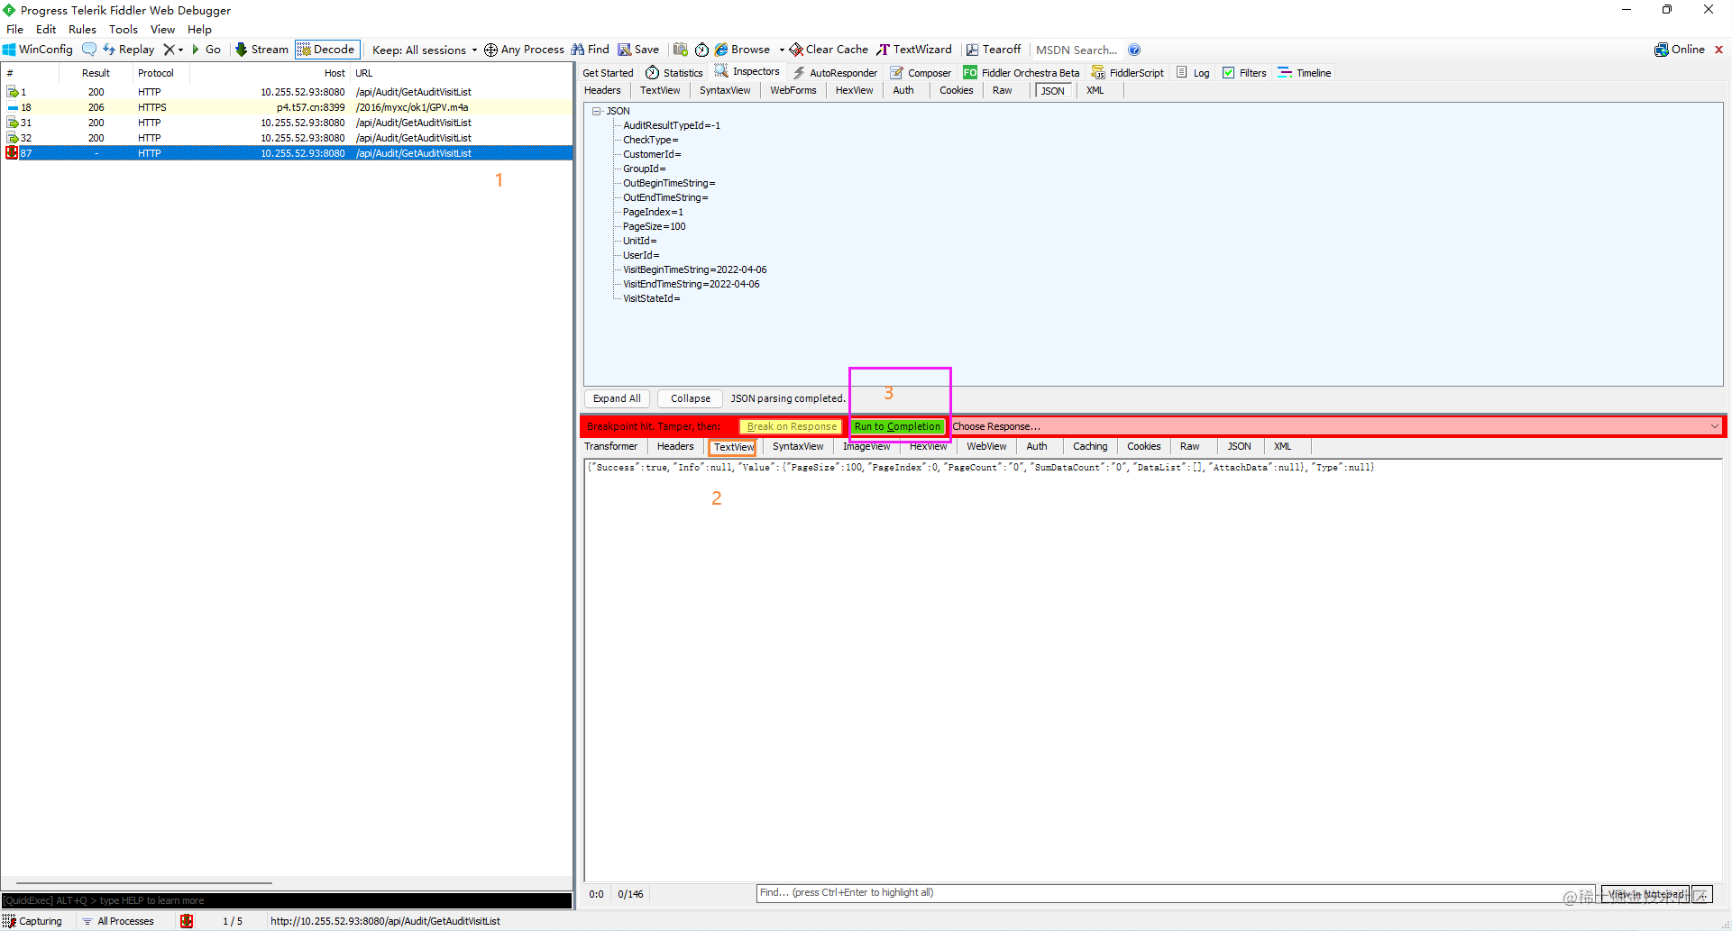Open the Remove sessions dropdown arrow
1732x931 pixels.
click(x=180, y=50)
